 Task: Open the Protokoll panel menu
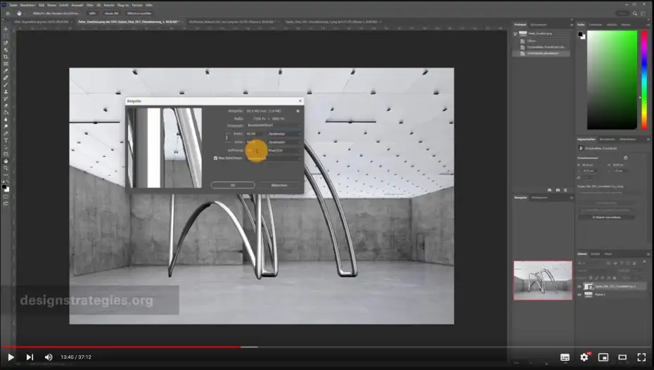(572, 25)
